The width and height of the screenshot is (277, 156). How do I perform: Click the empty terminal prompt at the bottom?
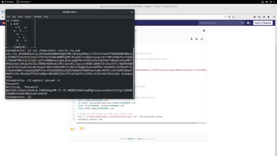coord(18,97)
